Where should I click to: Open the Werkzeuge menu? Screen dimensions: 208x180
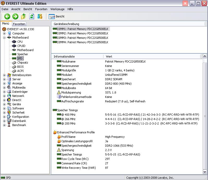[57, 9]
